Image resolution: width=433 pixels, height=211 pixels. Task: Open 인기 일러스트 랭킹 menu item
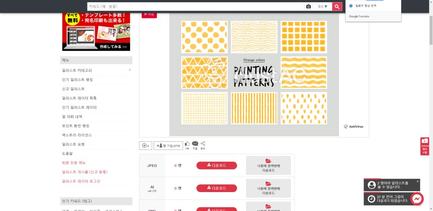(x=78, y=79)
